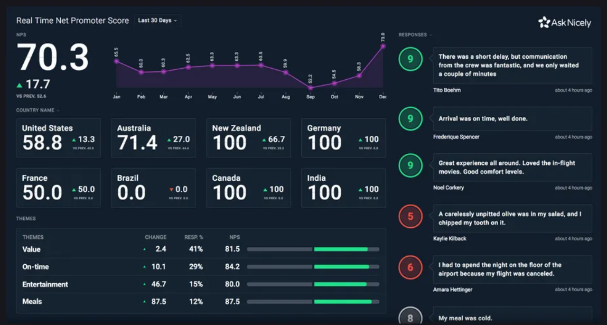This screenshot has height=325, width=607.
Task: Click the Kaylie Kilback name
Action: (450, 239)
